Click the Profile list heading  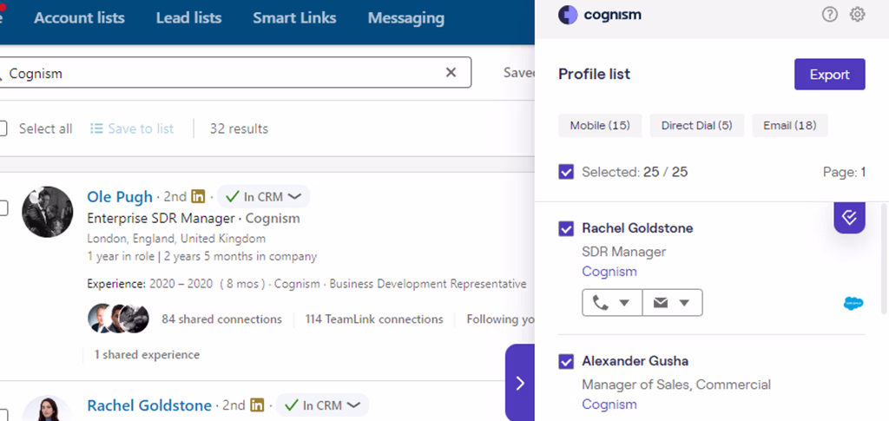(x=594, y=75)
